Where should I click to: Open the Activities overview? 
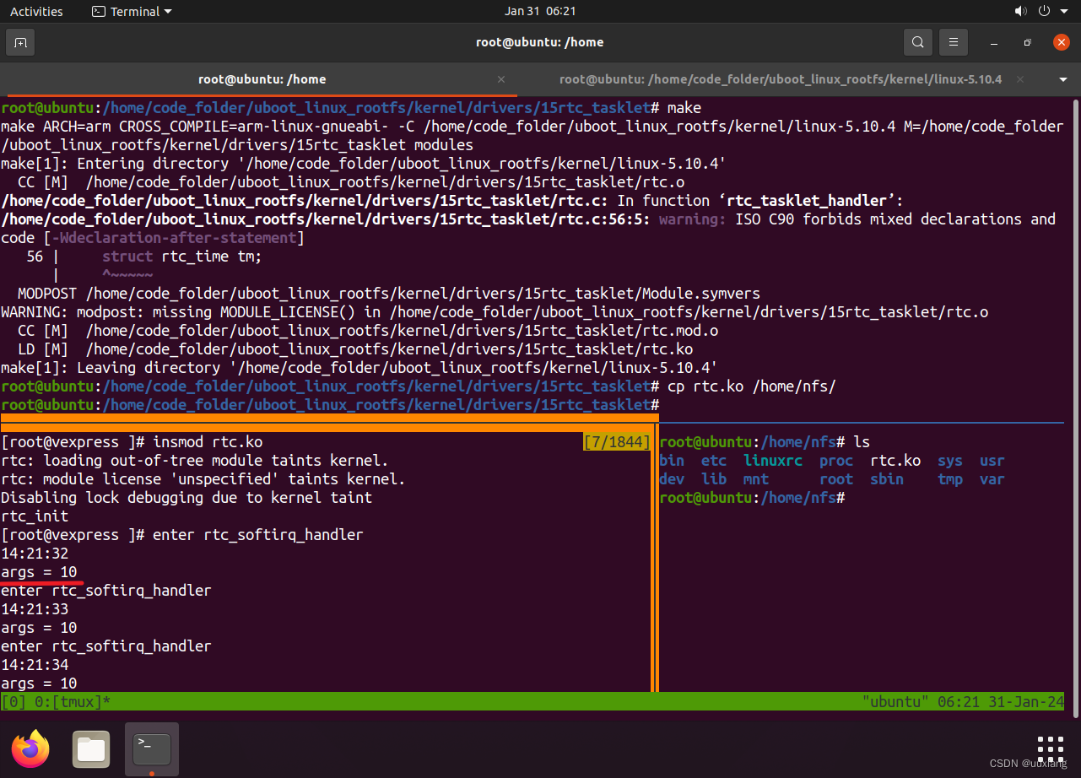36,12
